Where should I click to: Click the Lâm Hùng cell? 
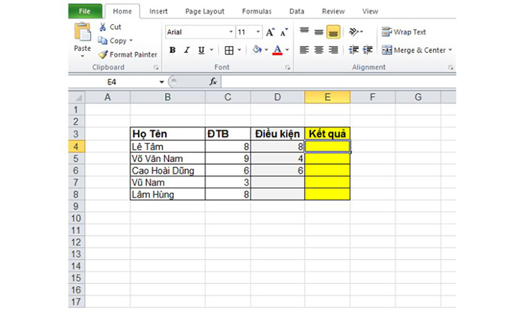pos(168,194)
